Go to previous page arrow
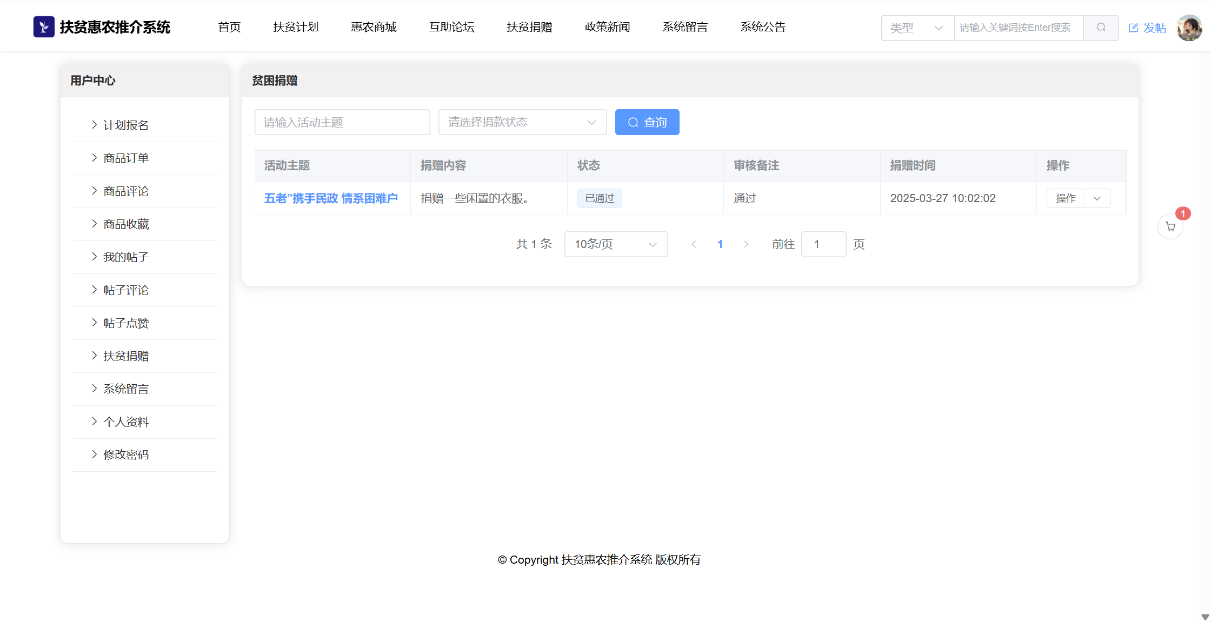 (694, 244)
